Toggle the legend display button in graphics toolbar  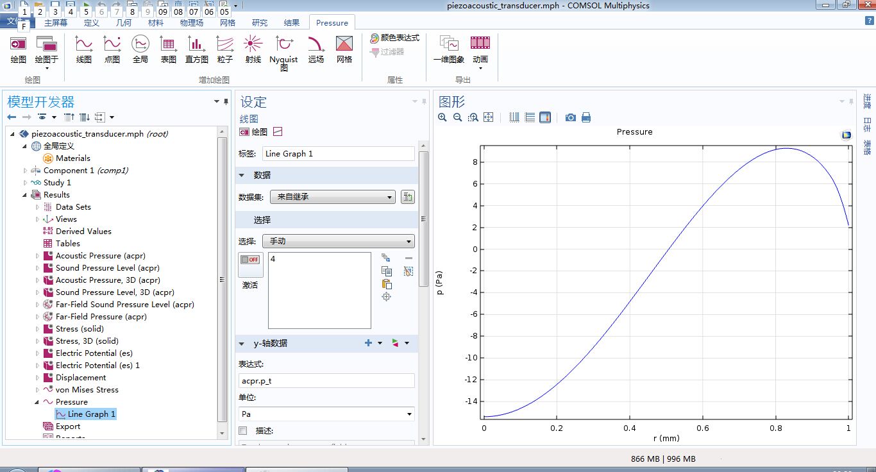coord(545,117)
